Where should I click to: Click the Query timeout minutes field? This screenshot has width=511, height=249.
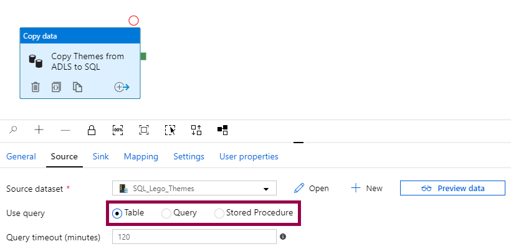click(194, 237)
